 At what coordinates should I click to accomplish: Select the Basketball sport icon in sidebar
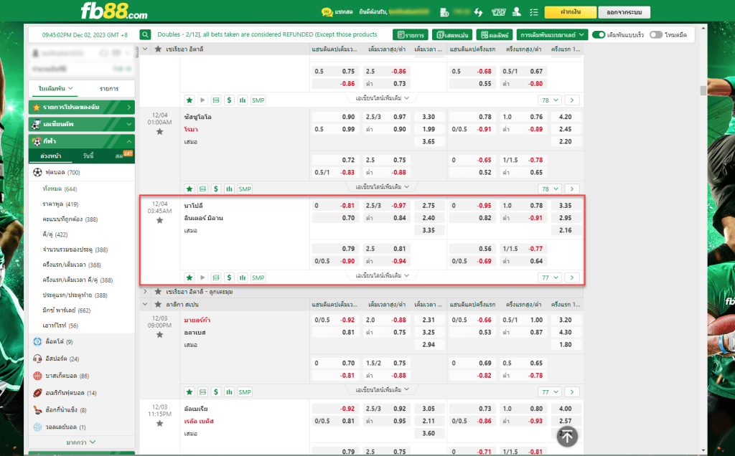coord(38,376)
